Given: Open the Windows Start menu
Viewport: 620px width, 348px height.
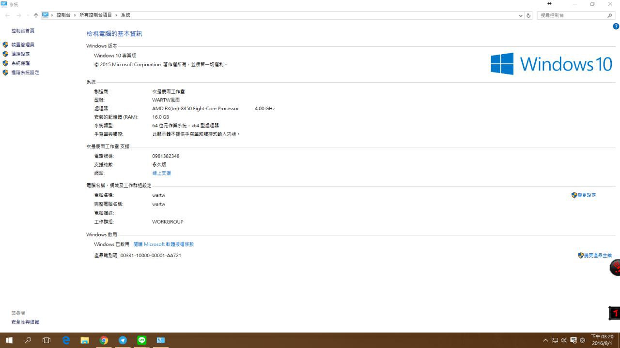Looking at the screenshot, I should pos(9,340).
